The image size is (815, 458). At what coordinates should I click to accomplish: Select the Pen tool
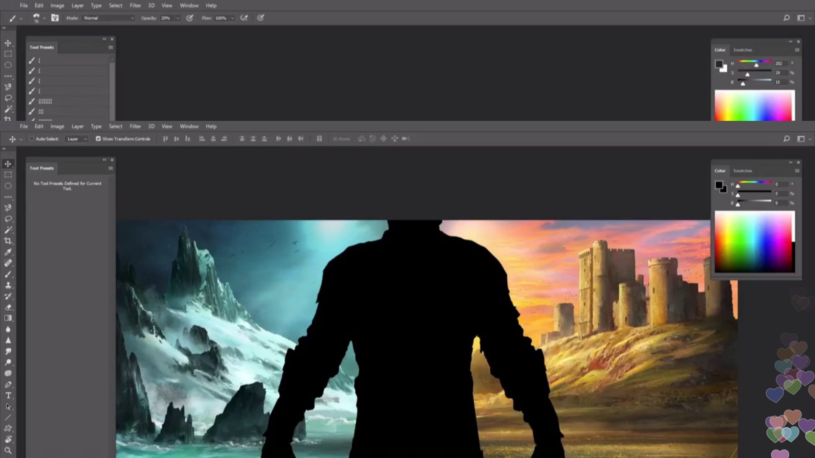point(8,384)
